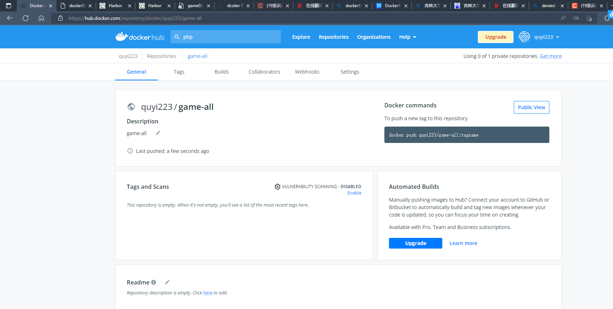Open Organizations in the top navigation
613x309 pixels.
pos(374,37)
